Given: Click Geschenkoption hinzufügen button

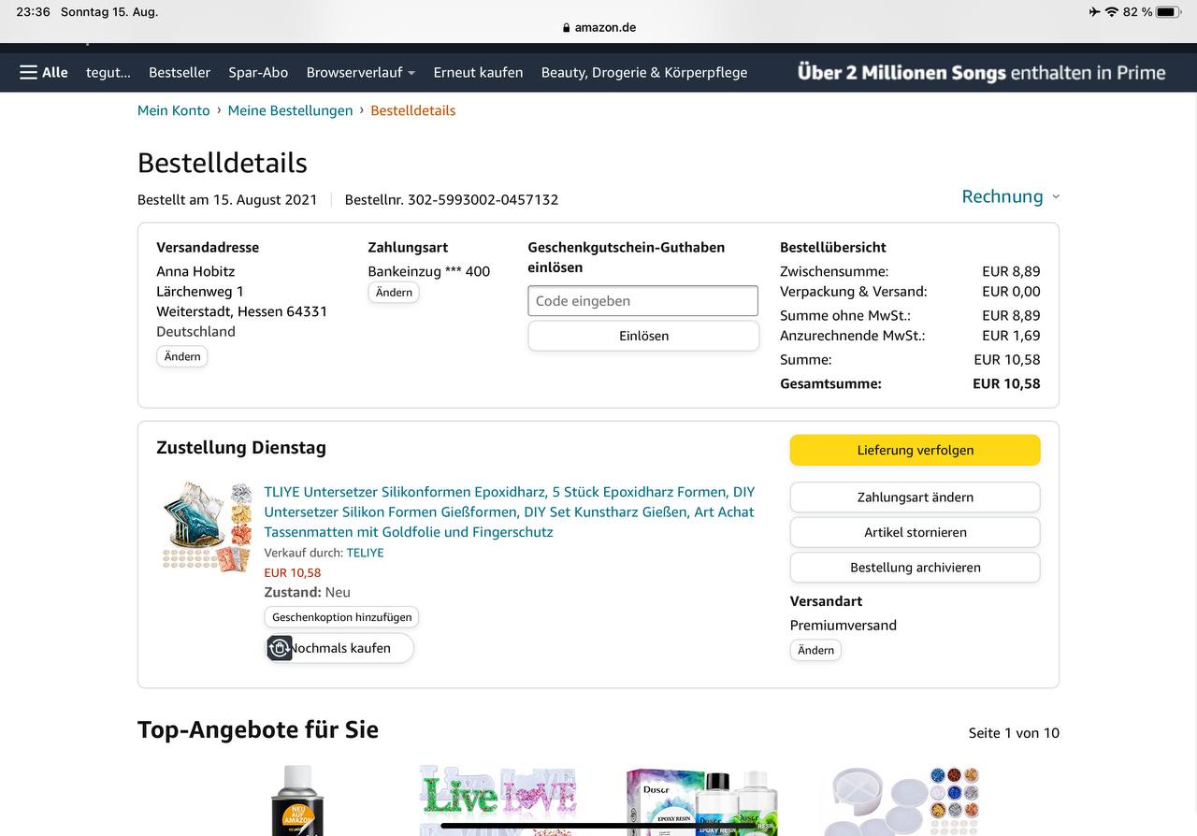Looking at the screenshot, I should [341, 617].
